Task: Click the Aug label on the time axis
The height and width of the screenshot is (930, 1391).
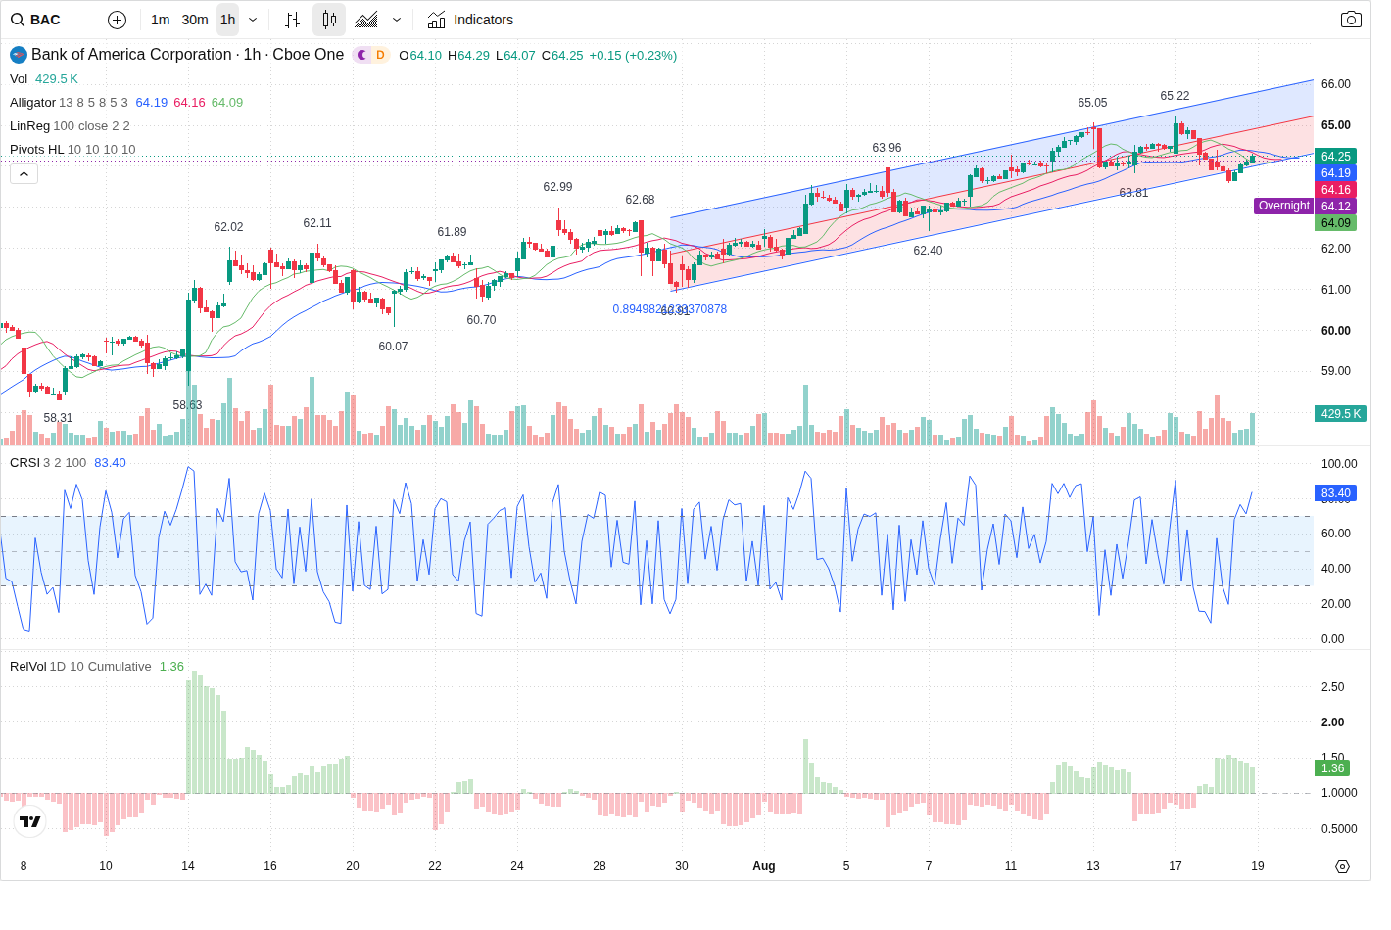Action: (763, 866)
